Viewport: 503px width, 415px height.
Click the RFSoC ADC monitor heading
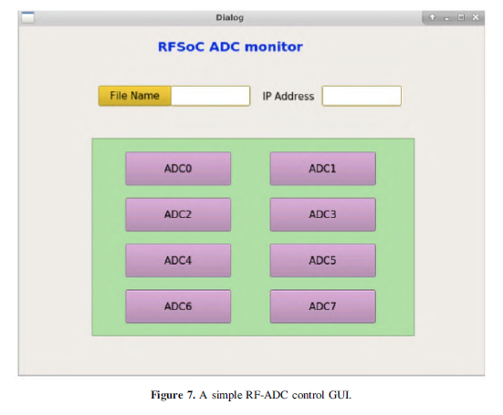tap(230, 47)
